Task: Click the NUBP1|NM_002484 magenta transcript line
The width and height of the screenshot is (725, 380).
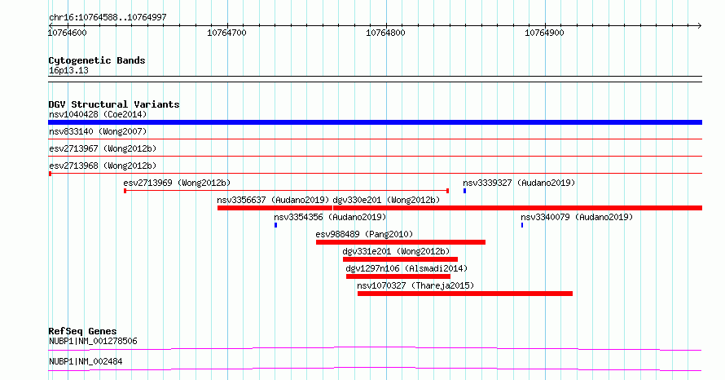Action: (x=375, y=369)
